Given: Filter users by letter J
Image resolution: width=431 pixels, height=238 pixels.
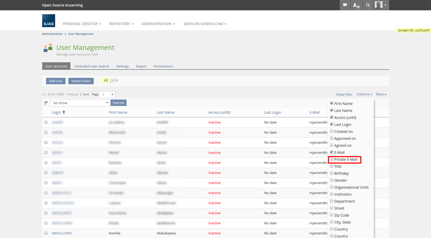Looking at the screenshot, I should coord(111,80).
